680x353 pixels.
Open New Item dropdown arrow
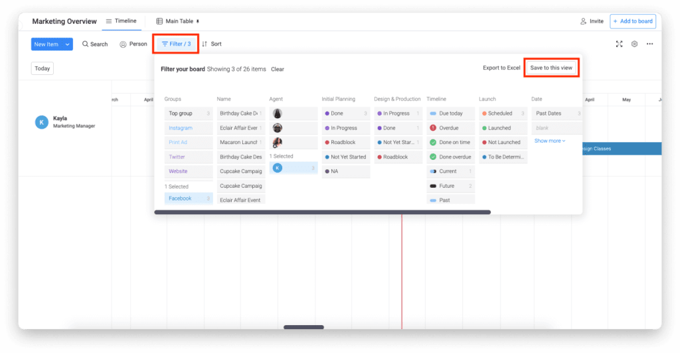pyautogui.click(x=67, y=44)
